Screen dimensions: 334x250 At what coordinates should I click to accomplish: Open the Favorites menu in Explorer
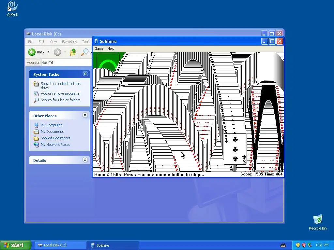(69, 42)
